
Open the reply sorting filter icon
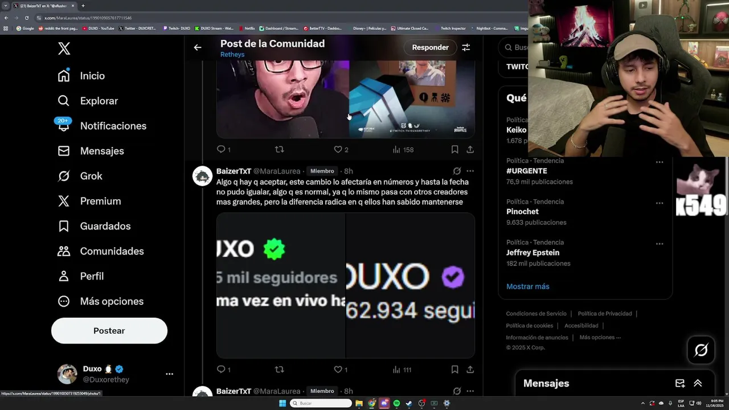pos(466,48)
